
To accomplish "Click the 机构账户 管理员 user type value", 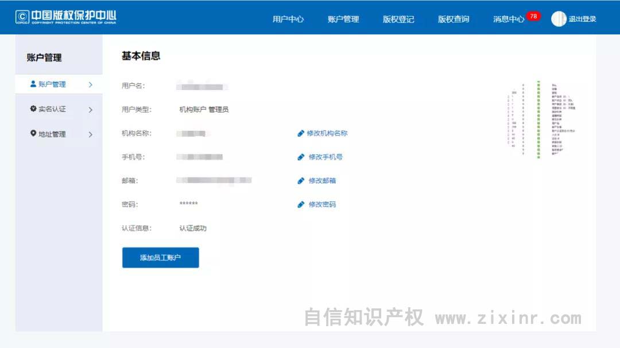I will click(204, 110).
